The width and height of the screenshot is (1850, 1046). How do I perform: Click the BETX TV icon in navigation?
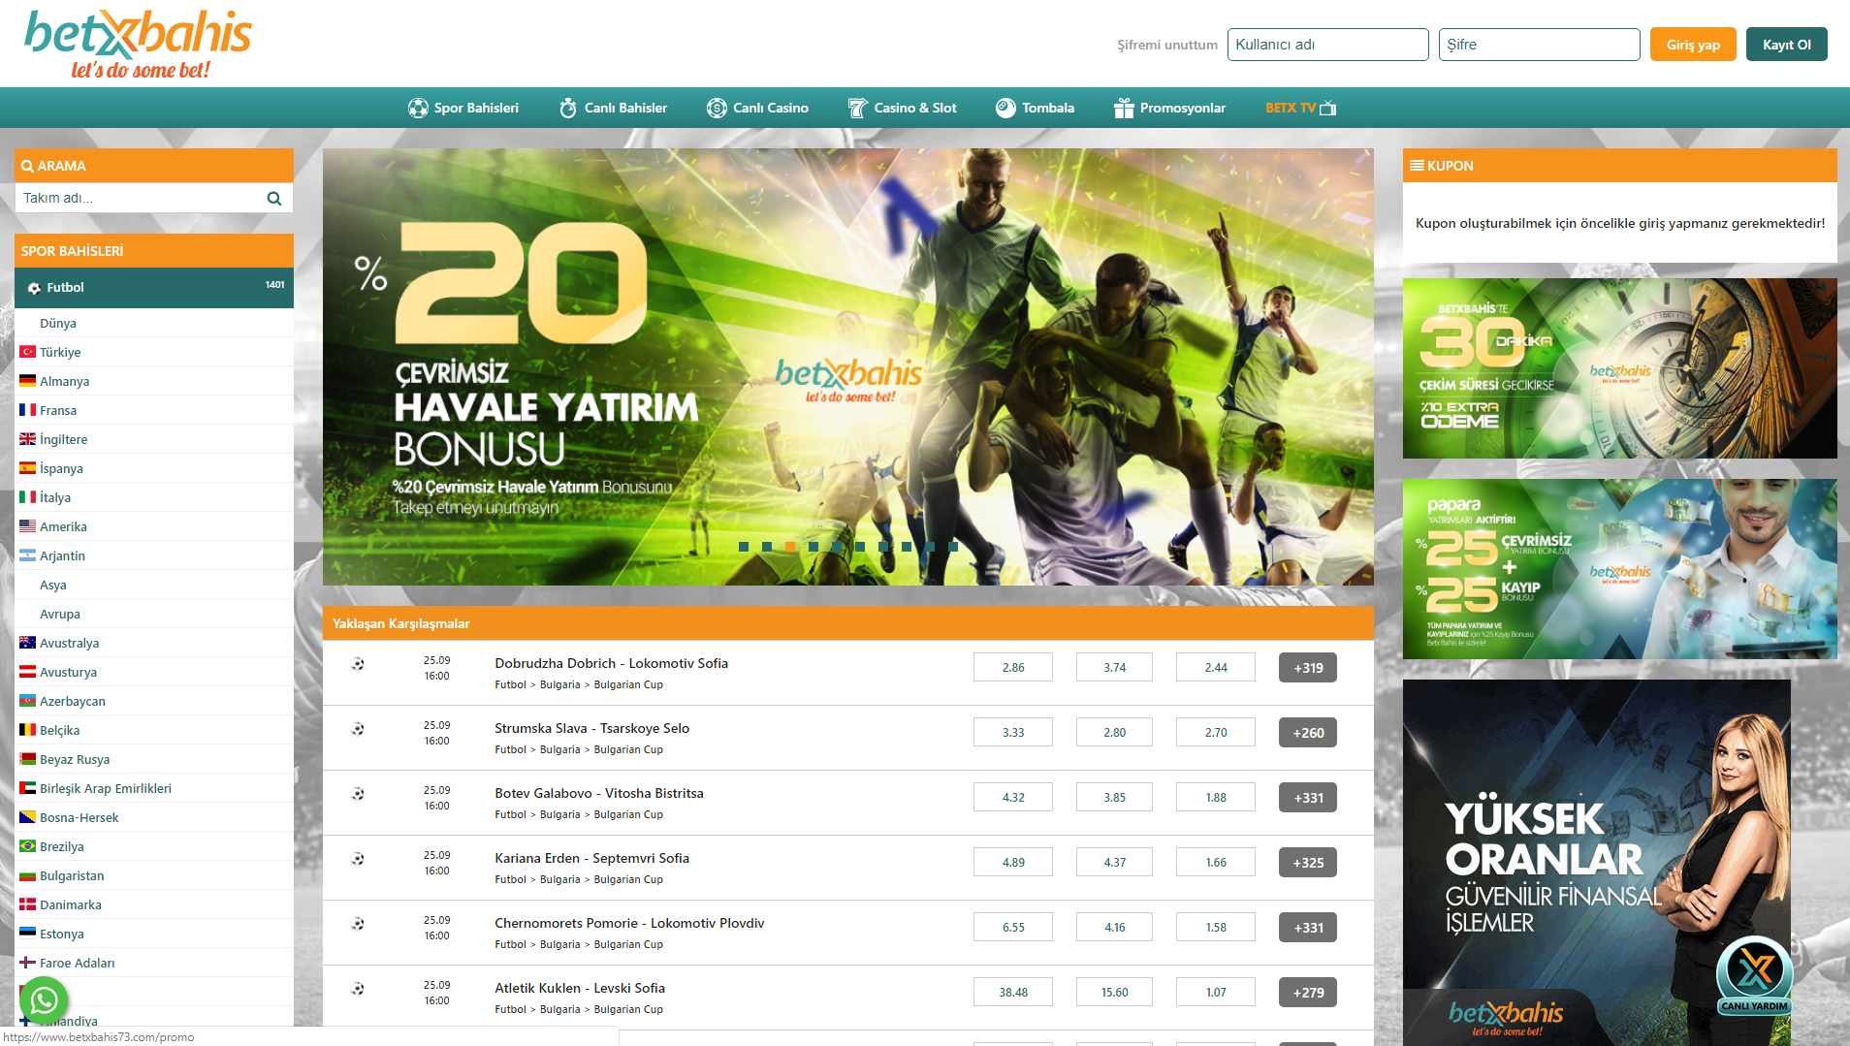click(1328, 109)
